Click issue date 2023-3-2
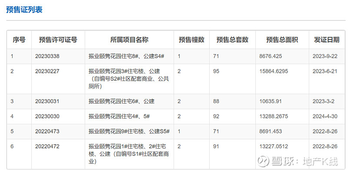 323,101
